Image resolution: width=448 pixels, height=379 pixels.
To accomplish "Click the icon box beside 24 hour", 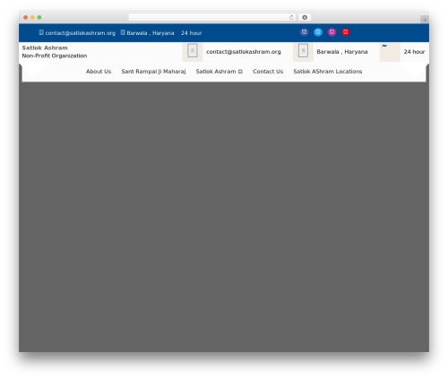I will [x=390, y=52].
